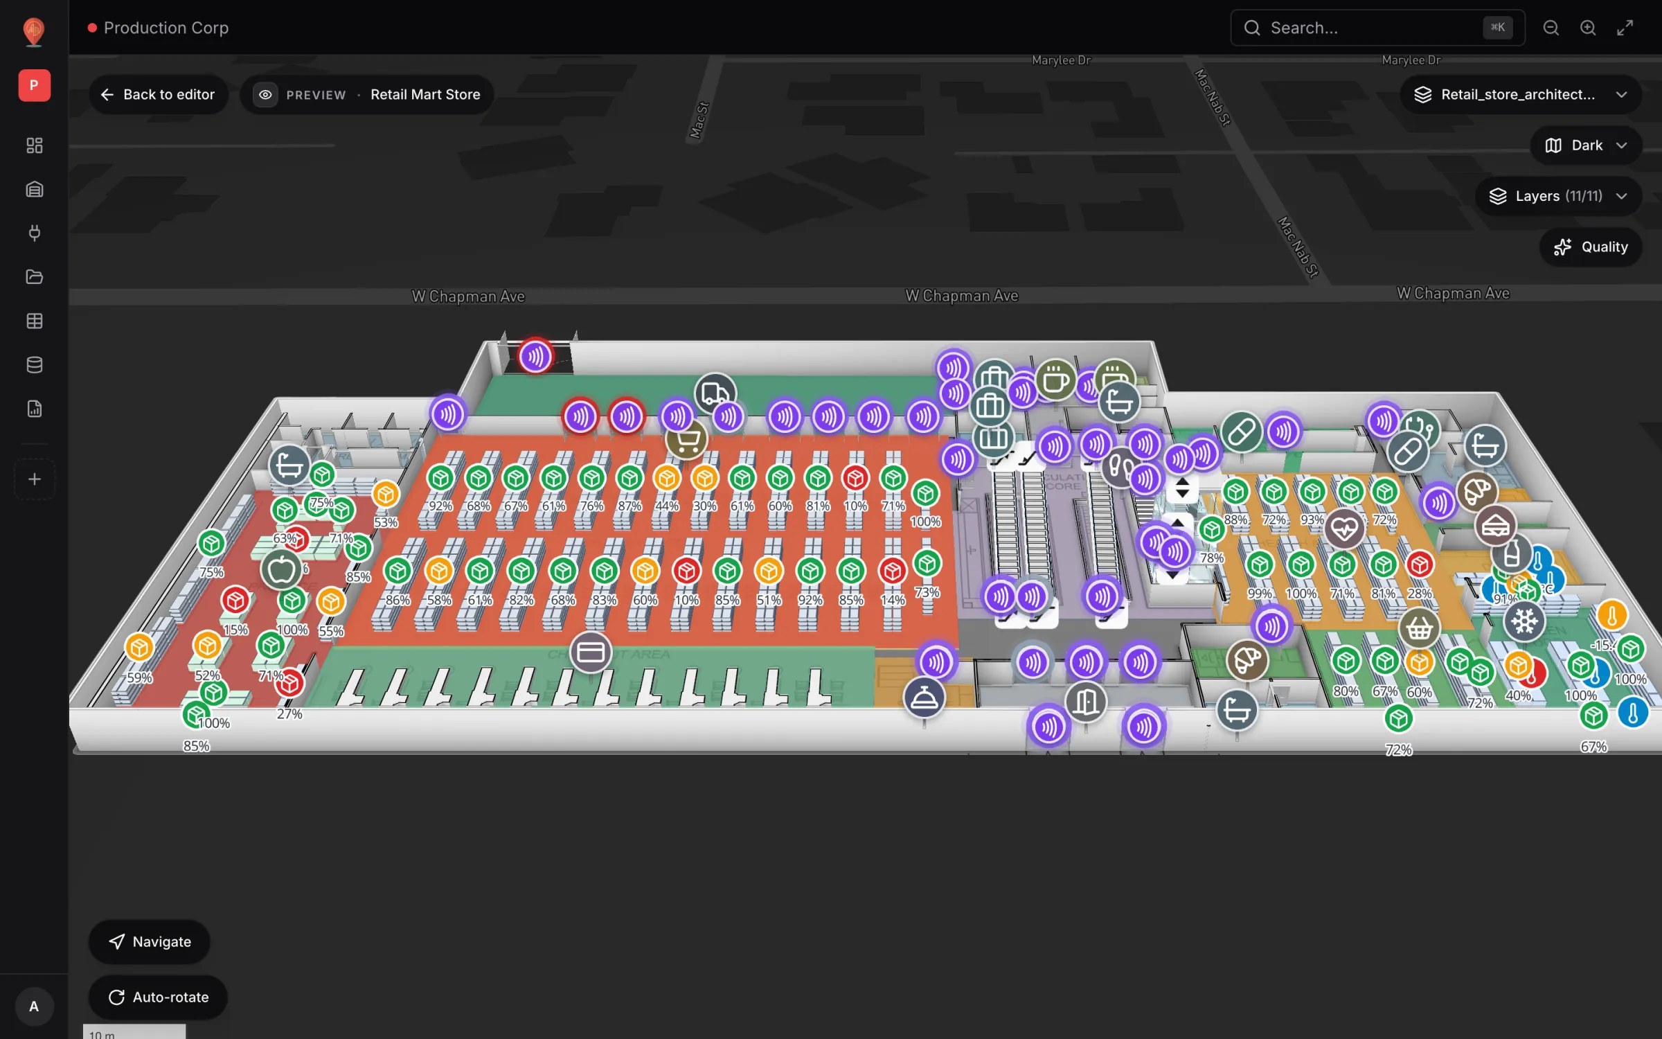The height and width of the screenshot is (1039, 1662).
Task: Open the table icon in sidebar
Action: [34, 321]
